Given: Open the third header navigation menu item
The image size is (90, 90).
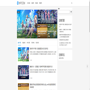Looking at the screenshot, I should 36,3.
